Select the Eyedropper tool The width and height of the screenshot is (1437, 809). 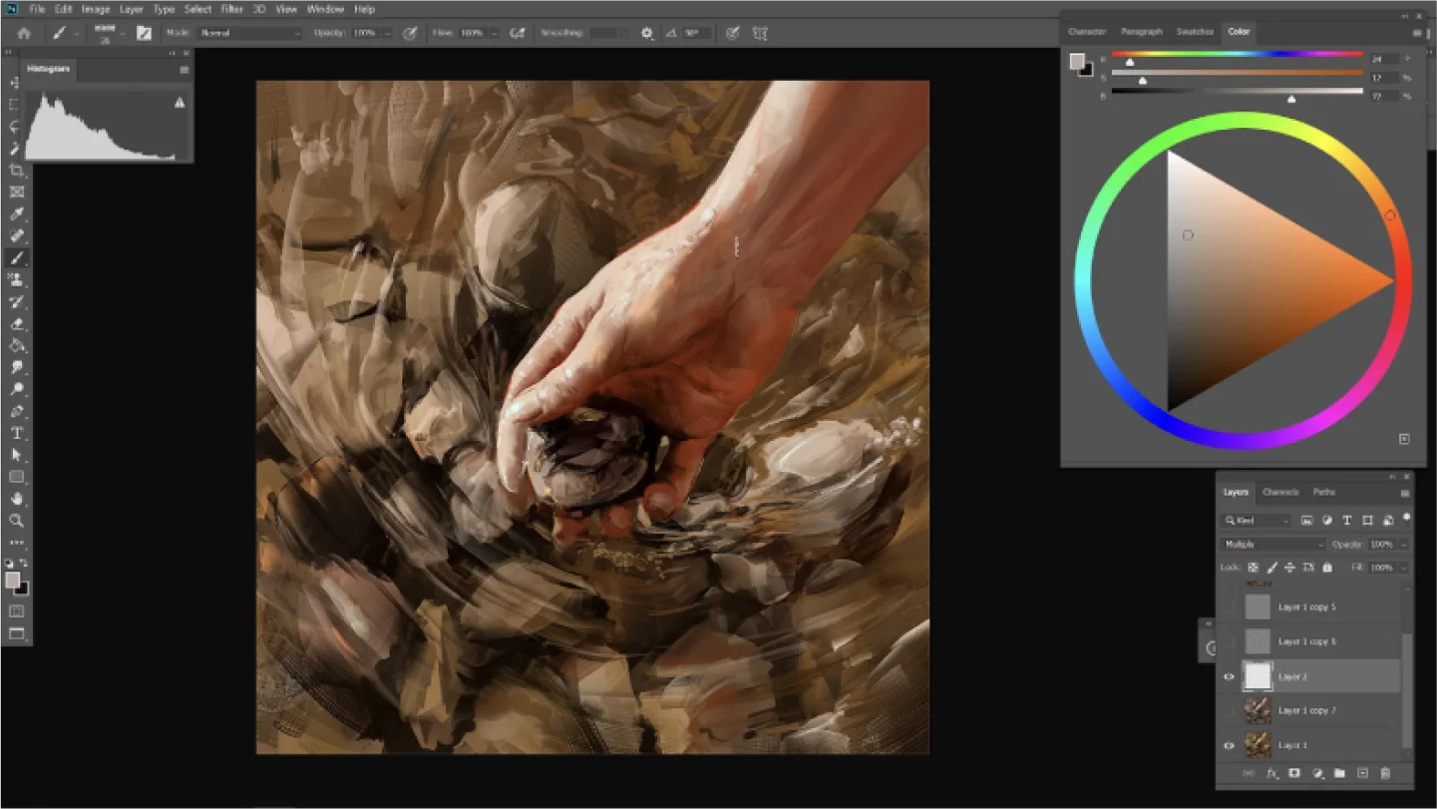point(16,214)
